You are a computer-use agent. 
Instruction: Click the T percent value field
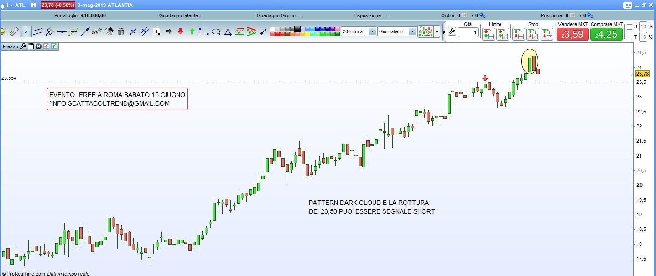click(644, 37)
